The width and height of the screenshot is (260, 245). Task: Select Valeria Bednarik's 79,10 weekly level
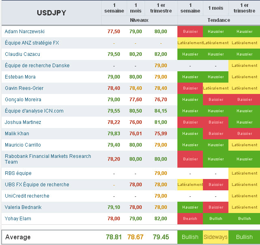pyautogui.click(x=114, y=207)
